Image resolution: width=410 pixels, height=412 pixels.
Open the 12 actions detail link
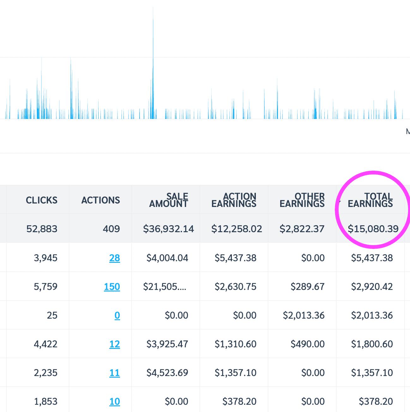click(x=115, y=344)
